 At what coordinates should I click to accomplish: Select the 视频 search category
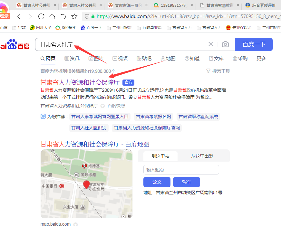(120, 58)
